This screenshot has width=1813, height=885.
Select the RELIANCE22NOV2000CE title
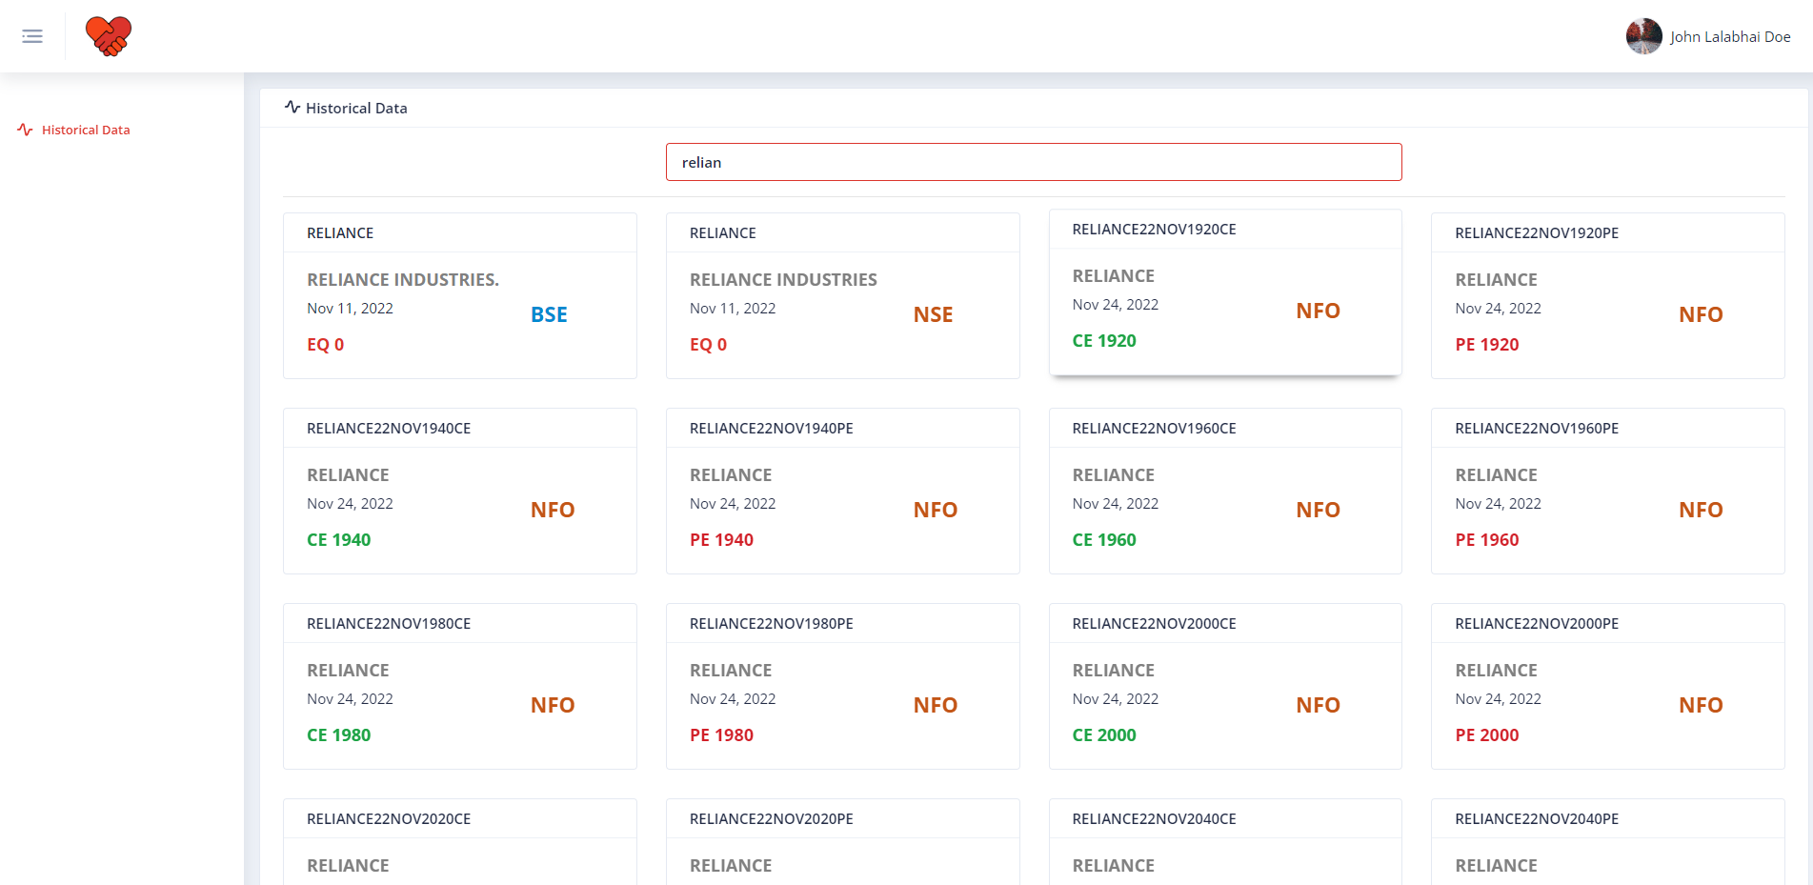(x=1154, y=624)
